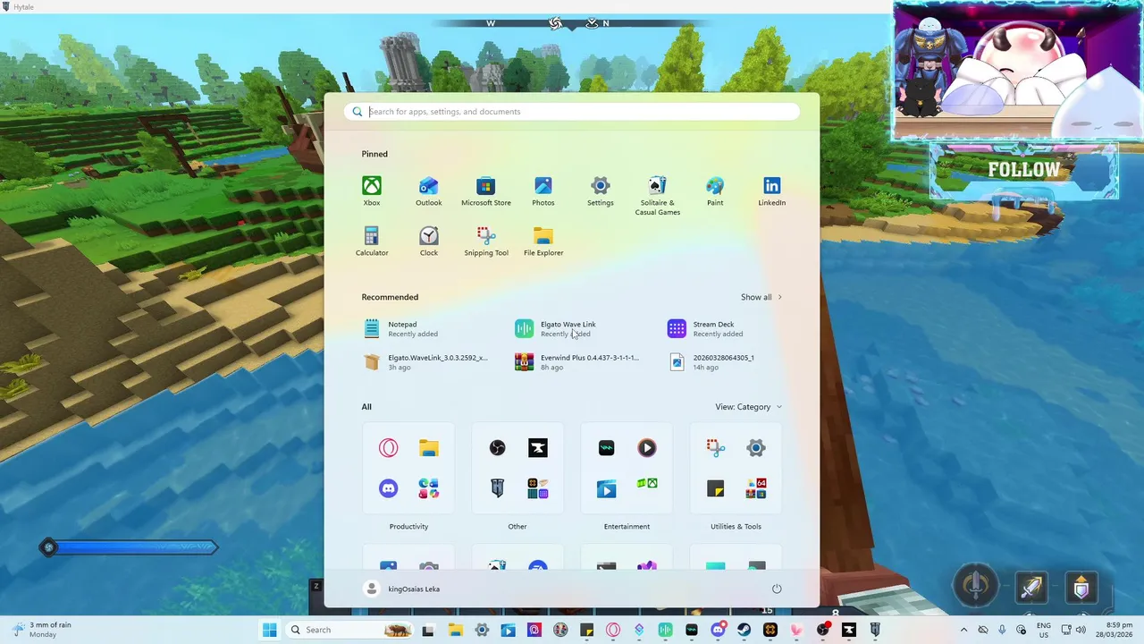Open OBS Studio in Other category
The width and height of the screenshot is (1144, 644).
click(498, 448)
